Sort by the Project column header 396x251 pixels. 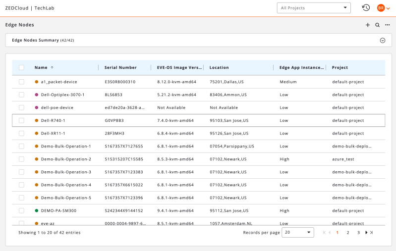coord(339,67)
